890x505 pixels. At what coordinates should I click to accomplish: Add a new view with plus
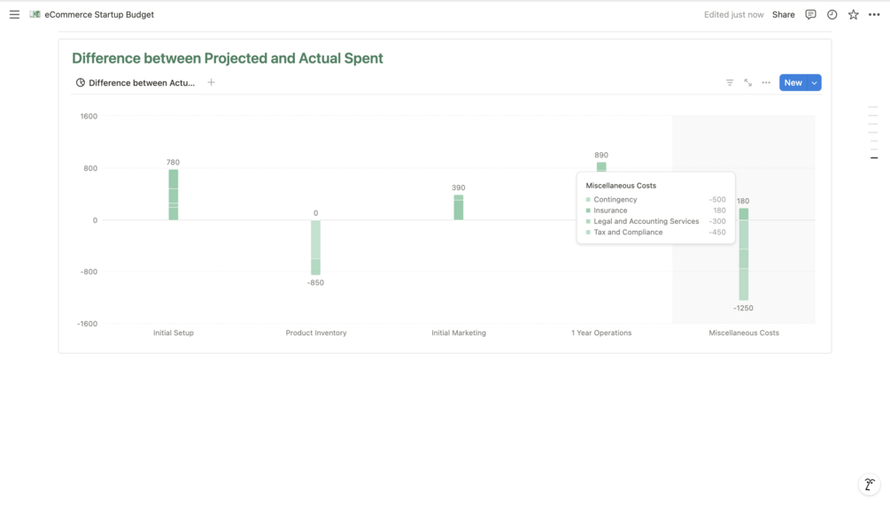pyautogui.click(x=211, y=82)
